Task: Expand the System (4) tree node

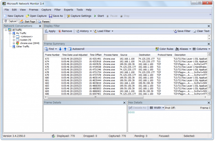Action: 14,40
